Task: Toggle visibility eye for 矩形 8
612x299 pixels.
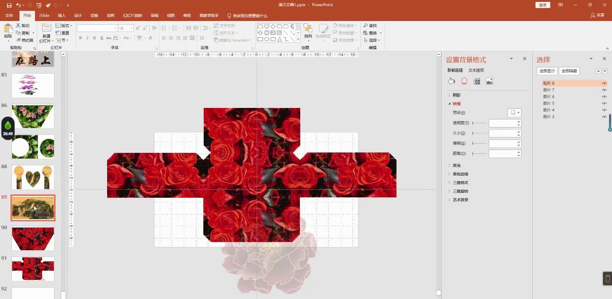Action: pyautogui.click(x=604, y=84)
